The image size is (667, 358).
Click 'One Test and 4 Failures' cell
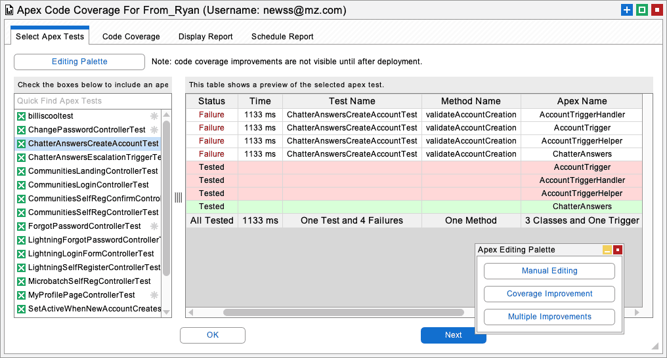pos(352,220)
